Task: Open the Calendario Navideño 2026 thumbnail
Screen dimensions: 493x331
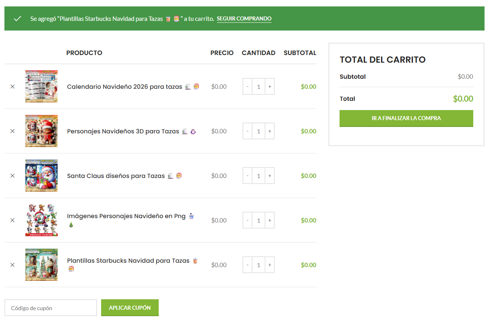Action: coord(41,86)
